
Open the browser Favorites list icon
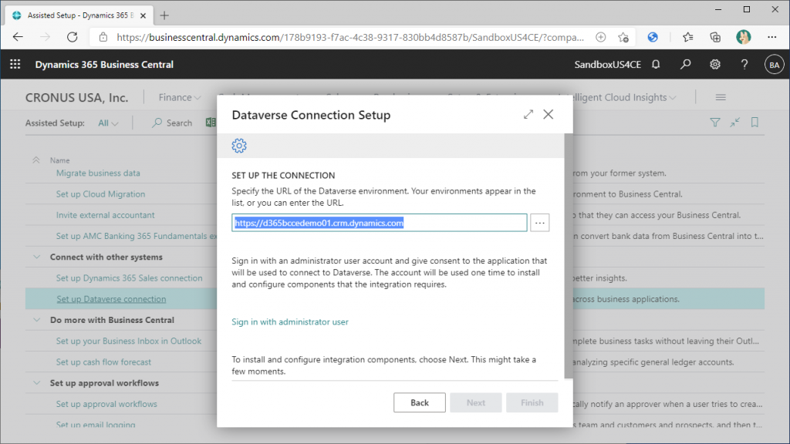point(687,37)
